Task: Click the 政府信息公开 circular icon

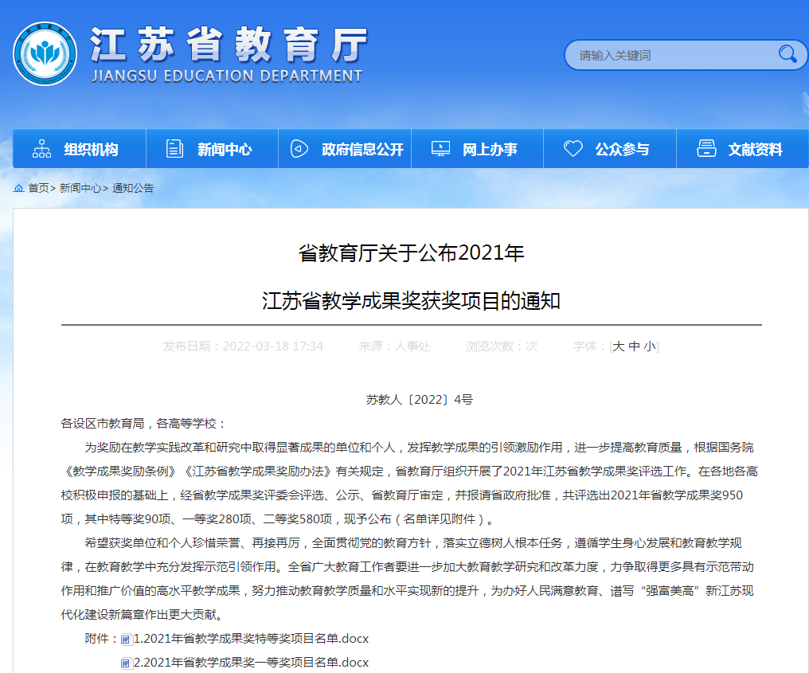Action: coord(299,149)
